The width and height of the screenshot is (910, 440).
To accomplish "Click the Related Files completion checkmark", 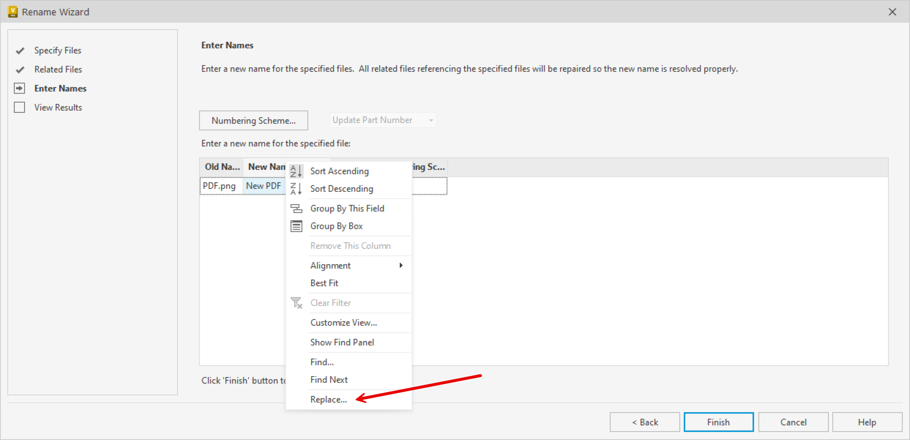I will pyautogui.click(x=20, y=69).
